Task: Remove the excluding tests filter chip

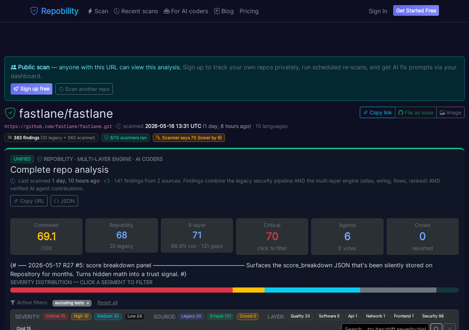Action: point(88,303)
